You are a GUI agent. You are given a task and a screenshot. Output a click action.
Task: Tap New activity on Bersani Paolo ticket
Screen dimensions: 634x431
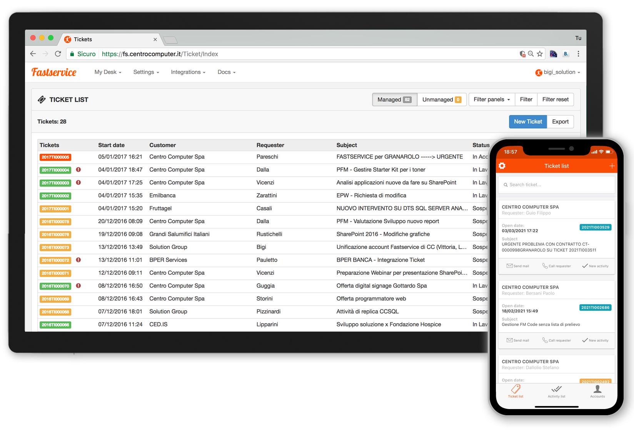pyautogui.click(x=596, y=340)
